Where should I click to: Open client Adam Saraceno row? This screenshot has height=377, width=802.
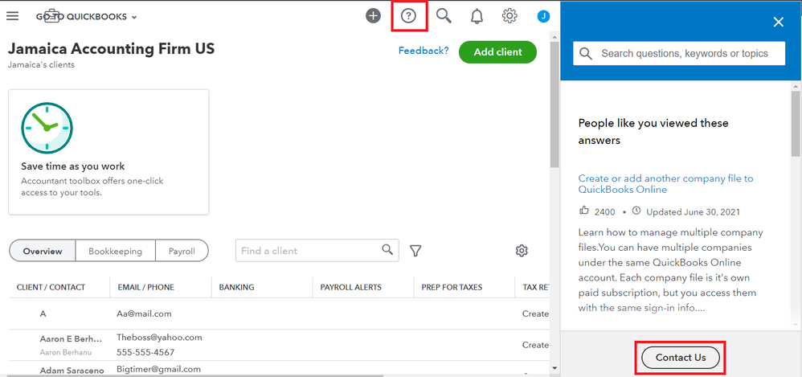coord(280,369)
